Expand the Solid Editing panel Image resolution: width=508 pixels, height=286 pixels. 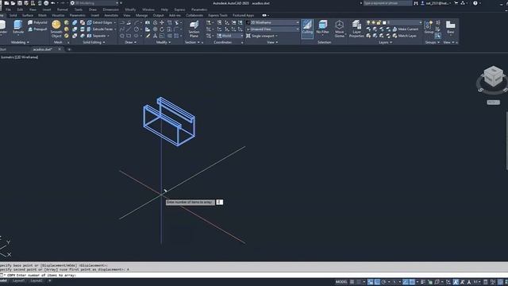click(94, 42)
